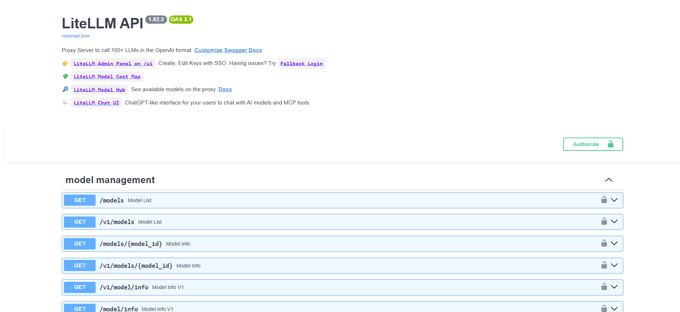Collapse the model management section
This screenshot has width=680, height=312.
[608, 180]
